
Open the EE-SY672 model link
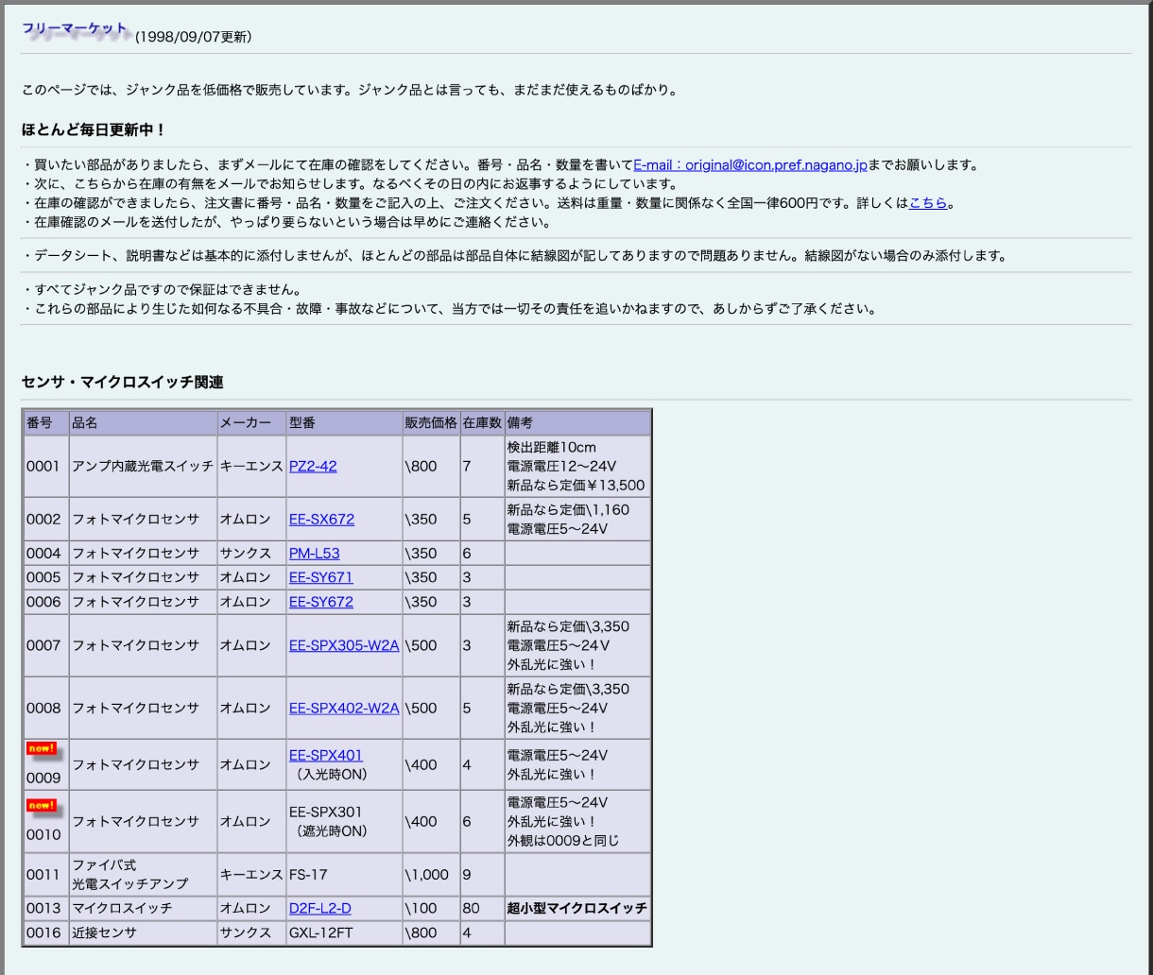tap(320, 602)
